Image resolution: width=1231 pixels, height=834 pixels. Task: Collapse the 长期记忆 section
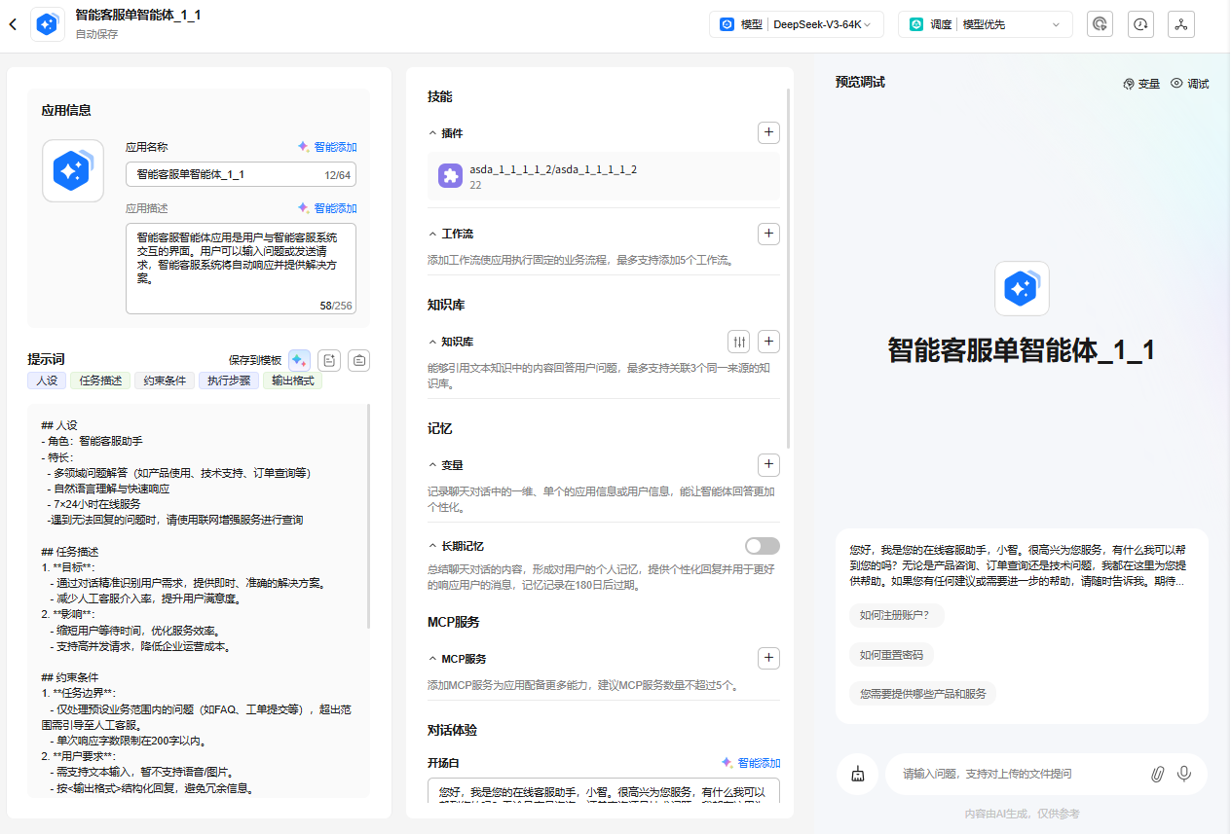[432, 546]
